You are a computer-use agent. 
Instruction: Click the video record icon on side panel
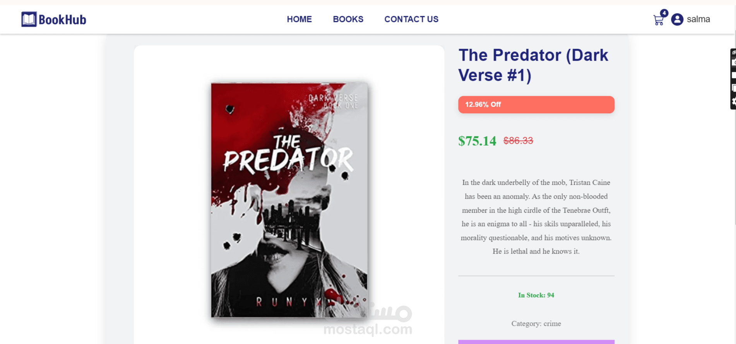733,75
